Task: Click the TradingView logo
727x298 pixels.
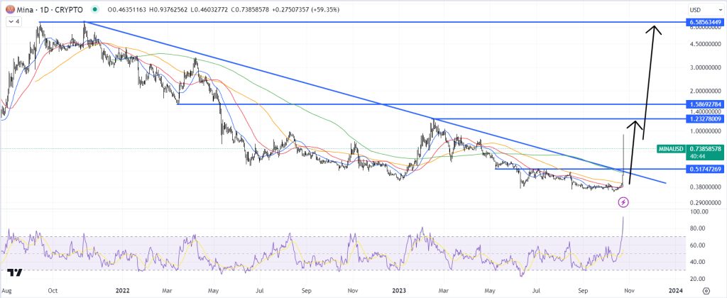Action: pyautogui.click(x=15, y=272)
